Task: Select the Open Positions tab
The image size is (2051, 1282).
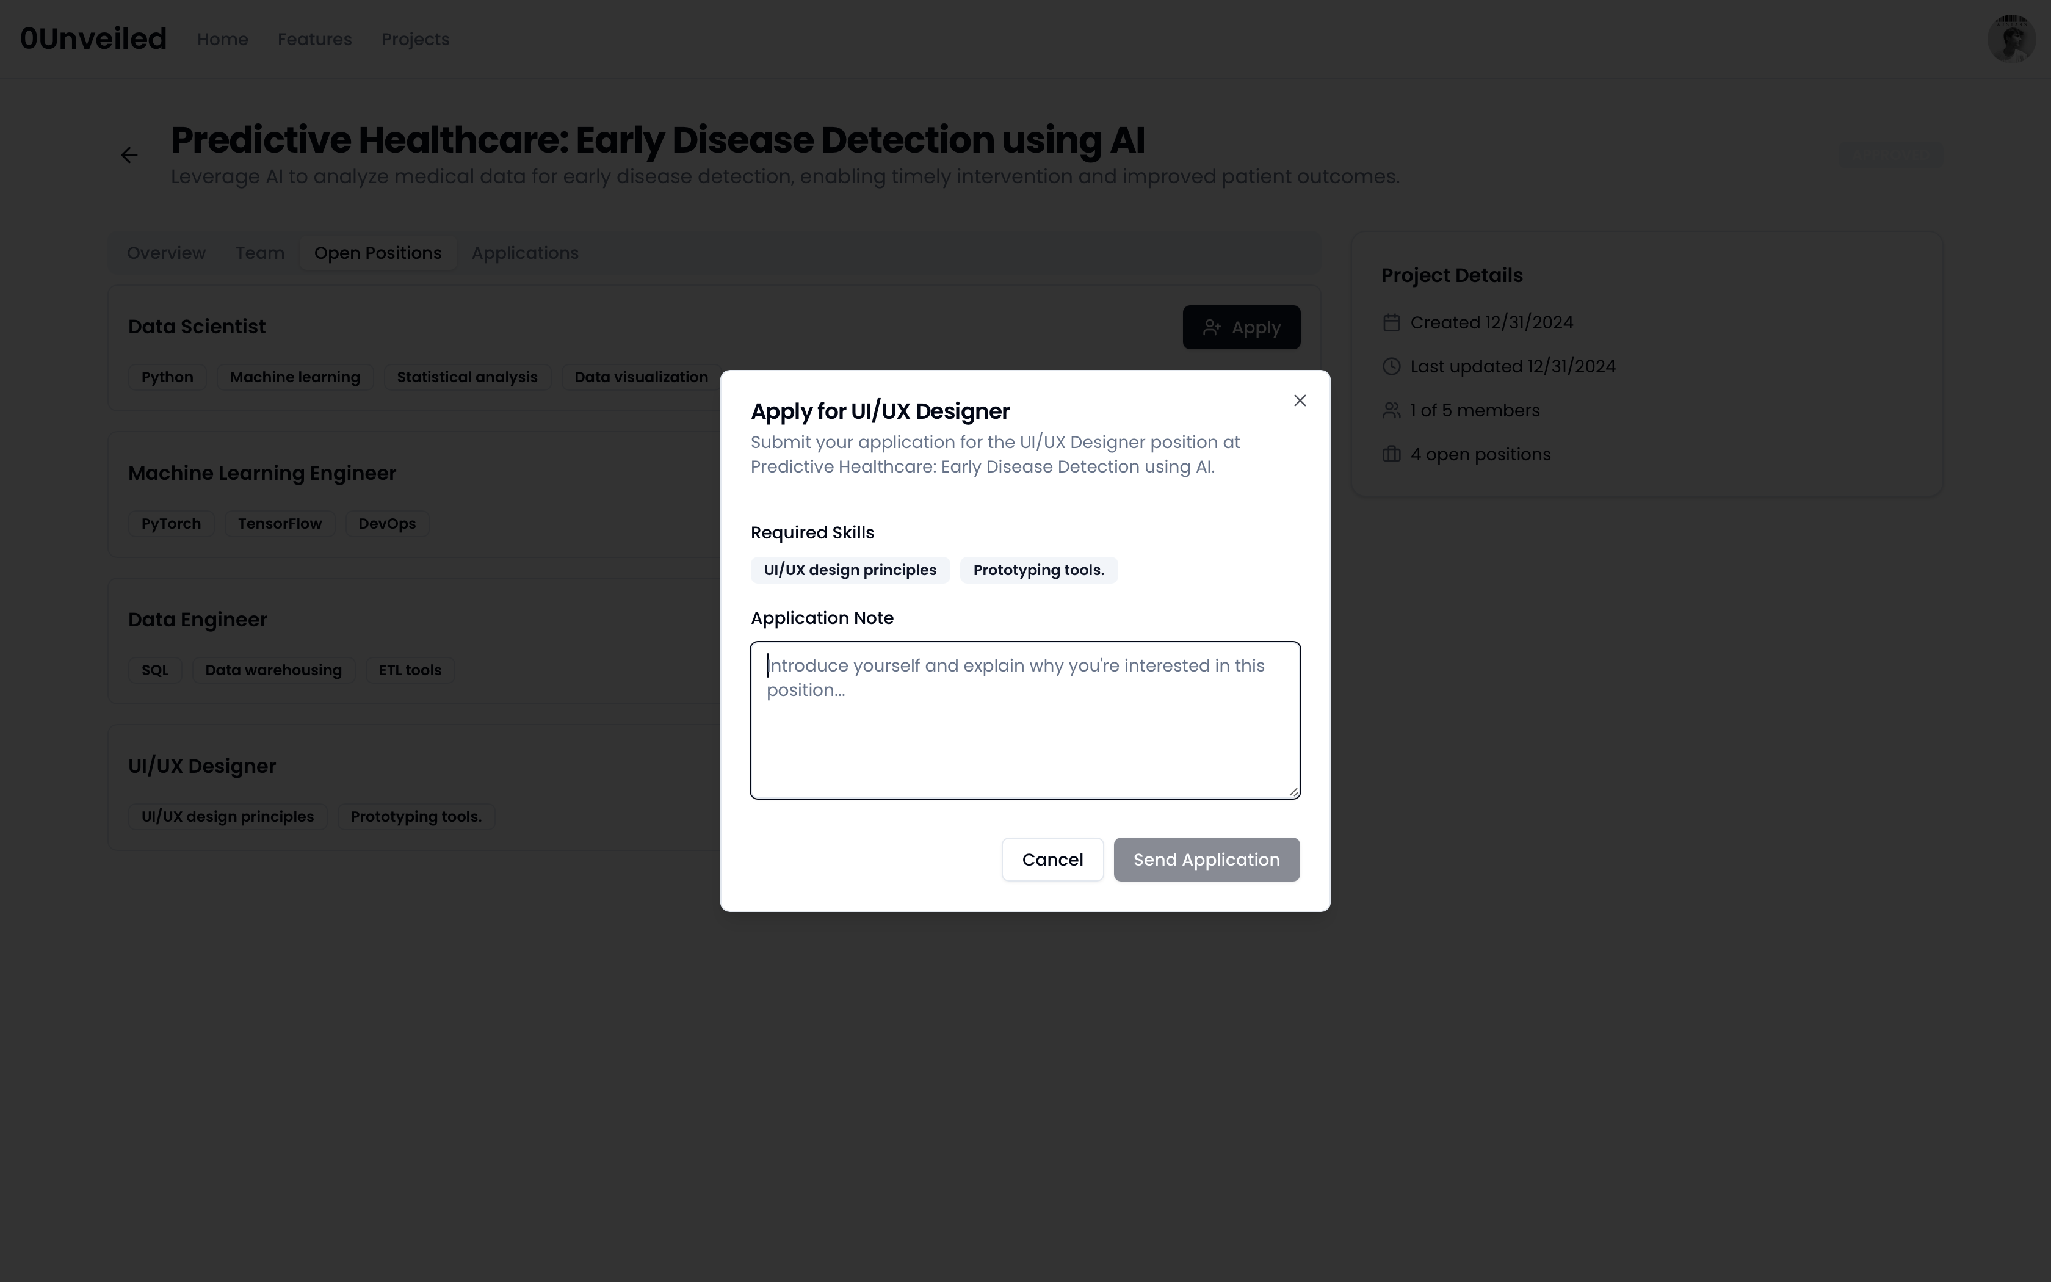Action: [x=378, y=253]
